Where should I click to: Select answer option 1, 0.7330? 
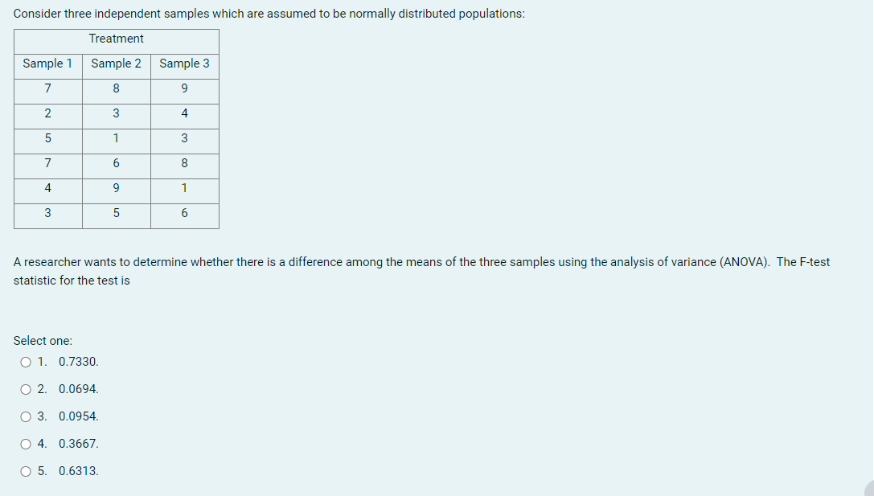point(25,362)
